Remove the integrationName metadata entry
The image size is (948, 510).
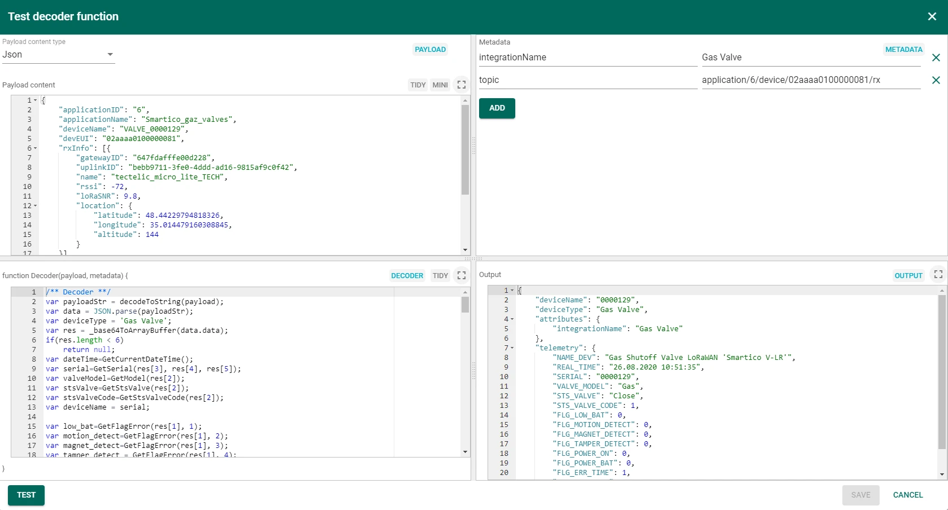click(936, 58)
